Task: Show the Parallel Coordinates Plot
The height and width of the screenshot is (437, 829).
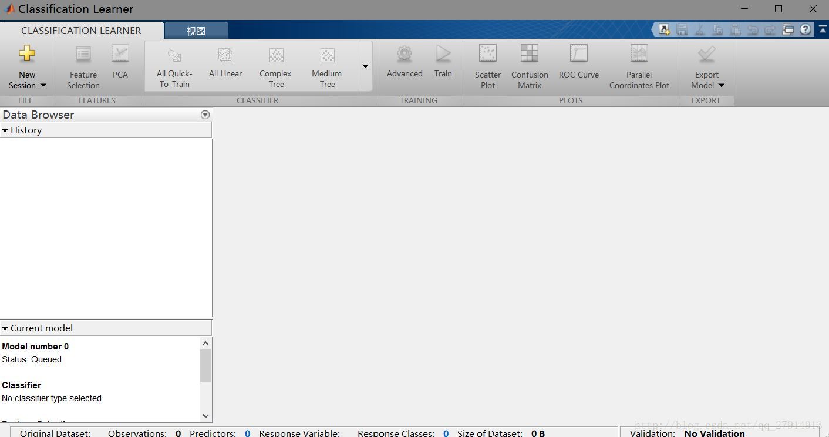Action: point(639,68)
